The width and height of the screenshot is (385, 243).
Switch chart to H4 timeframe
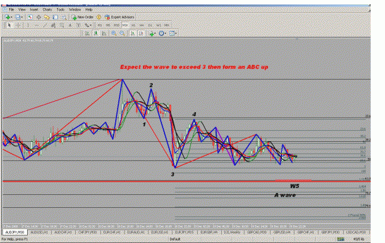pos(142,25)
